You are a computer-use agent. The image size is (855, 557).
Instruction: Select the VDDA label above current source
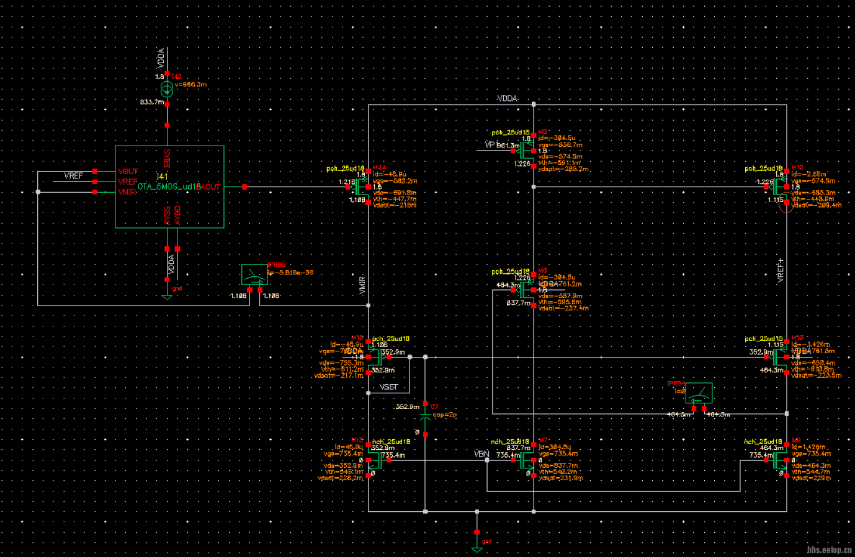(x=161, y=58)
